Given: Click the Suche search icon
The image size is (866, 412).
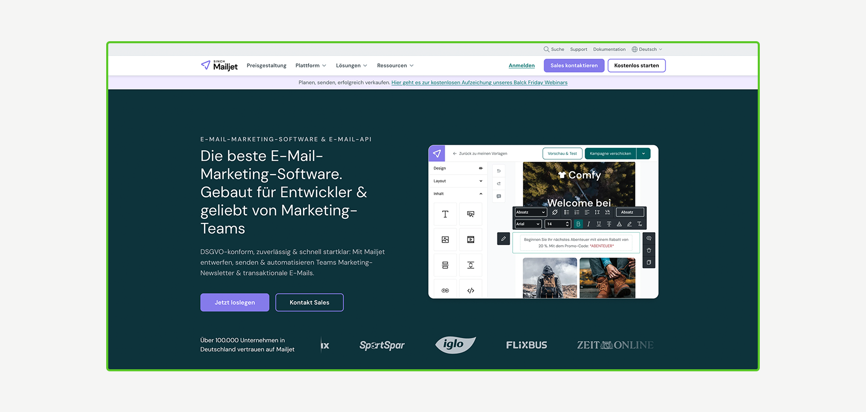Looking at the screenshot, I should (x=546, y=49).
